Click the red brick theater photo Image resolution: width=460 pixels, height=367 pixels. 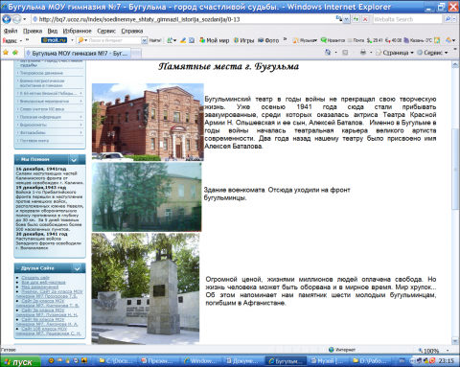pyautogui.click(x=148, y=122)
